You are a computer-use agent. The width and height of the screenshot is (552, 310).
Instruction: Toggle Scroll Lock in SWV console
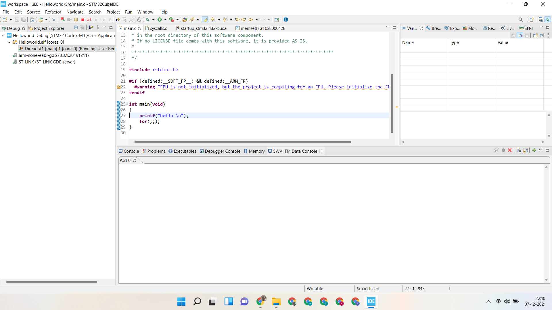(526, 150)
